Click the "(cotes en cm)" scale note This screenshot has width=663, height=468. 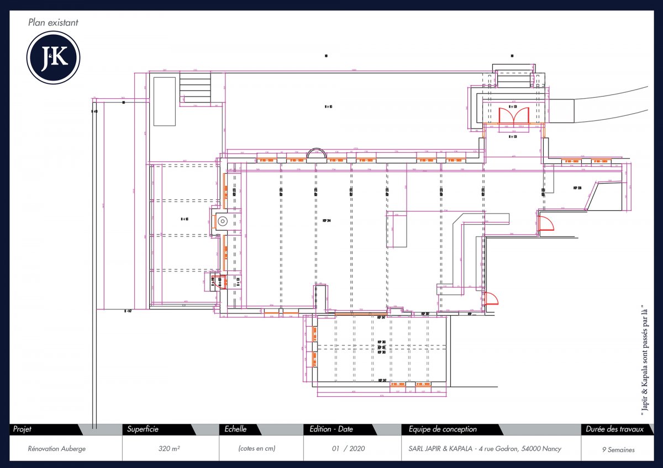coord(257,449)
